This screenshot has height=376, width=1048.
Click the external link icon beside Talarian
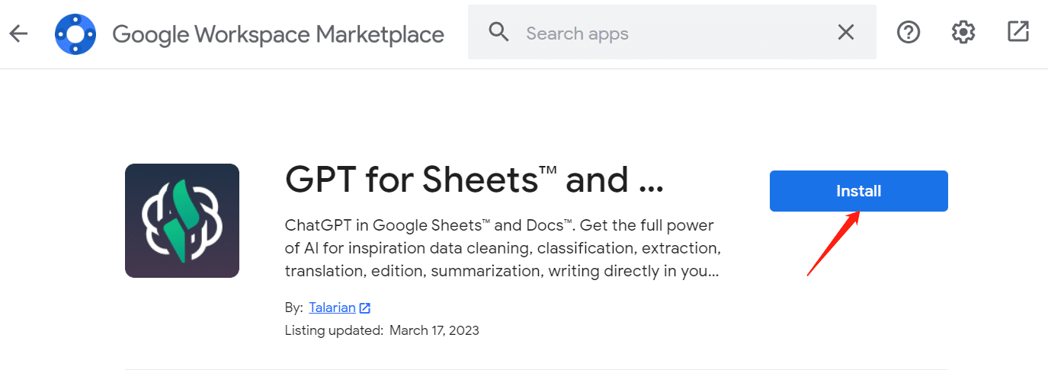pos(365,308)
